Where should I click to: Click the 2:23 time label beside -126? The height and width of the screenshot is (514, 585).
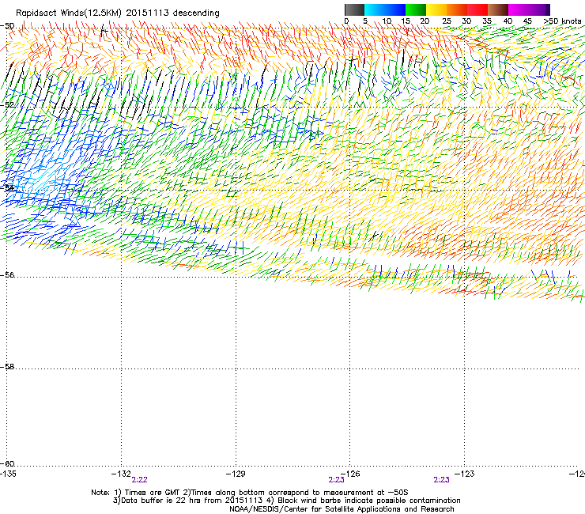pos(336,480)
